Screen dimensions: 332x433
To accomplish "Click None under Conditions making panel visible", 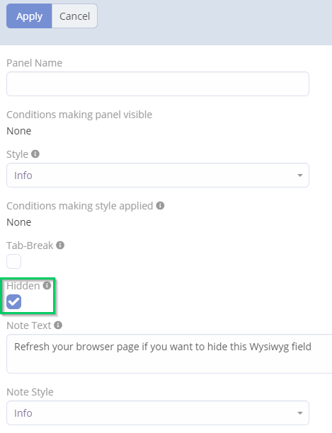I will point(19,131).
